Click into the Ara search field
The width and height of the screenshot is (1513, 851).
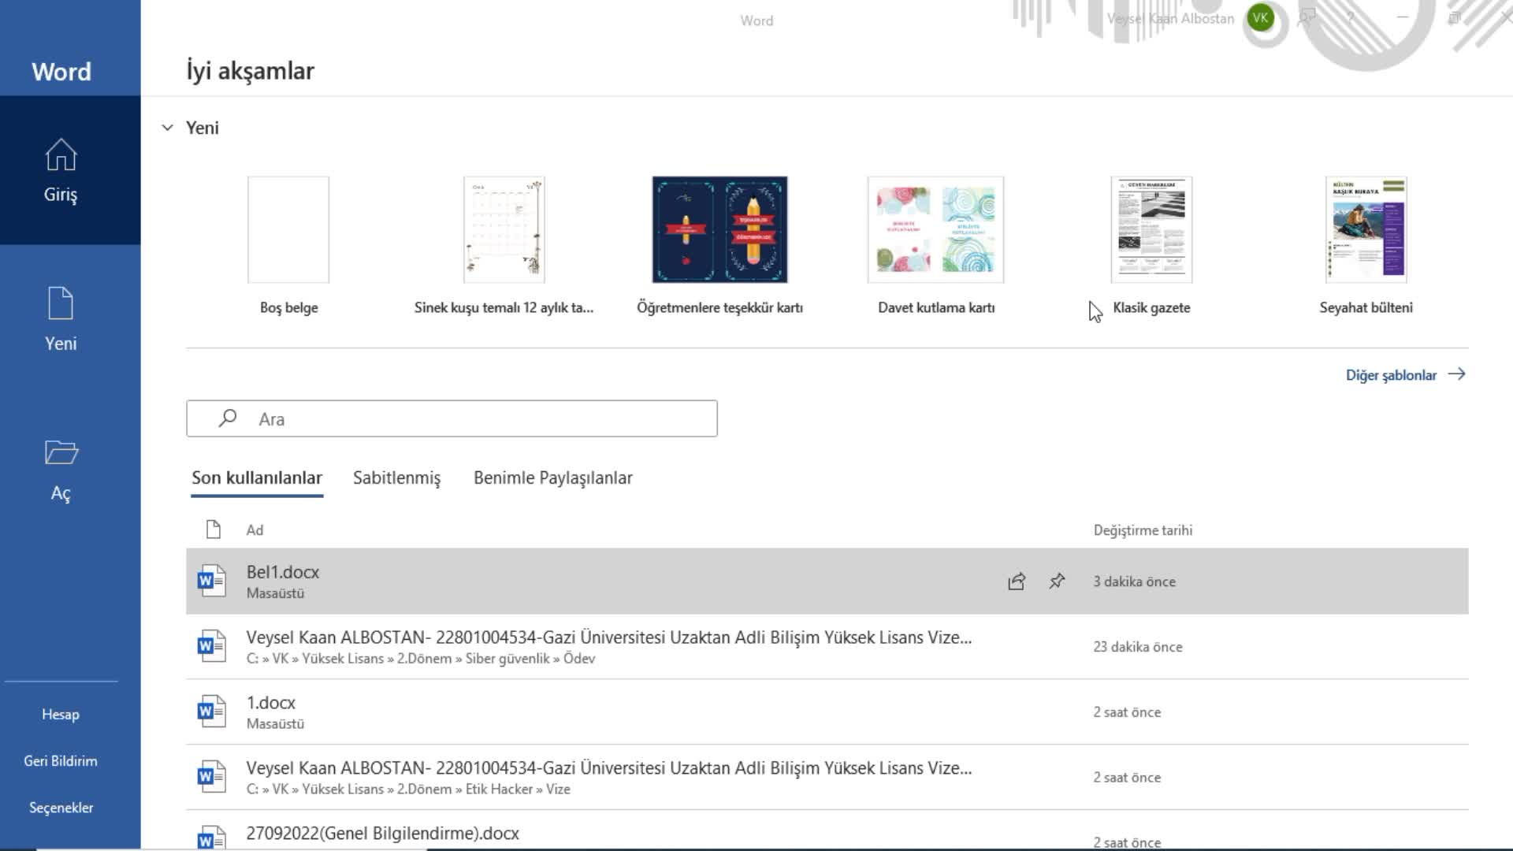click(x=452, y=418)
